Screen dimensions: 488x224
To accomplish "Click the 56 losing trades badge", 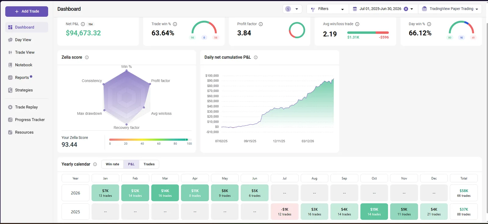I will click(216, 38).
